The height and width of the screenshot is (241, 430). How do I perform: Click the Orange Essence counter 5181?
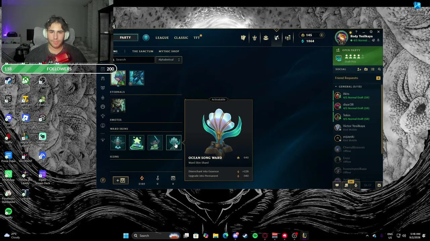tap(142, 180)
